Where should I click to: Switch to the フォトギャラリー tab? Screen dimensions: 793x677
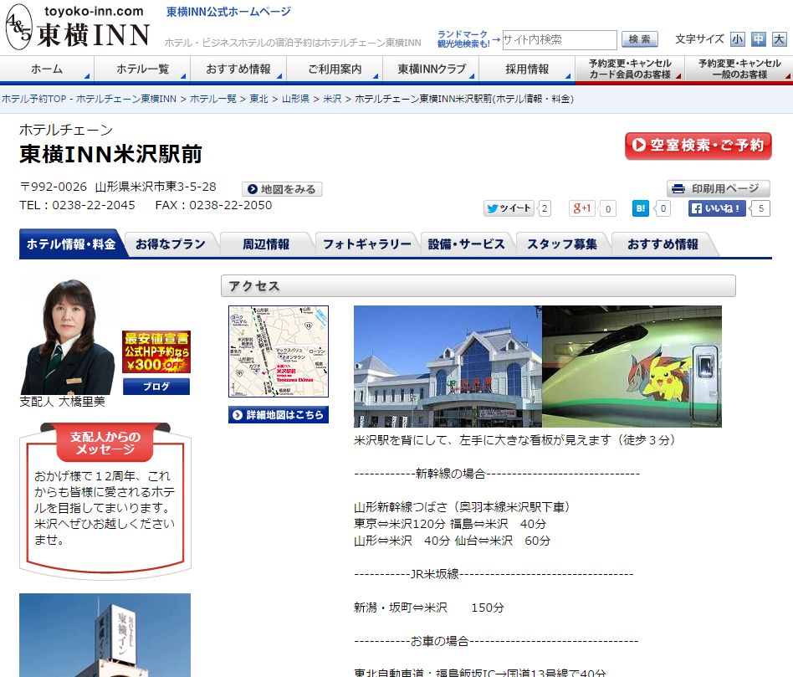[366, 244]
